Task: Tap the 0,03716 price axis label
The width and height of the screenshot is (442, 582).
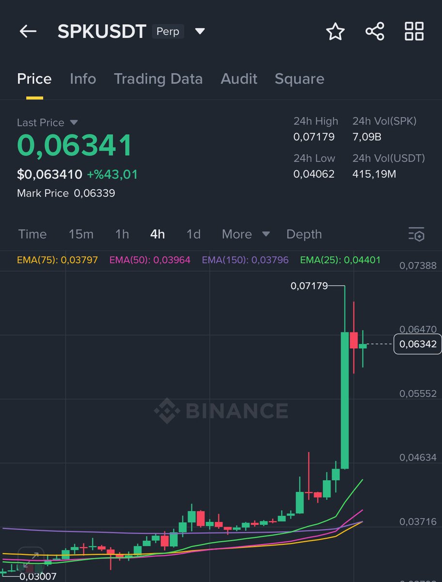Action: [x=418, y=521]
